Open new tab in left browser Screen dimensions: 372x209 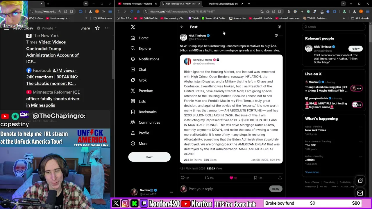(x=48, y=3)
